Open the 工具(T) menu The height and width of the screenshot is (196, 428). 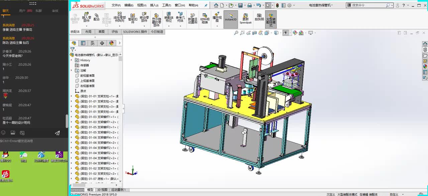tap(167, 5)
